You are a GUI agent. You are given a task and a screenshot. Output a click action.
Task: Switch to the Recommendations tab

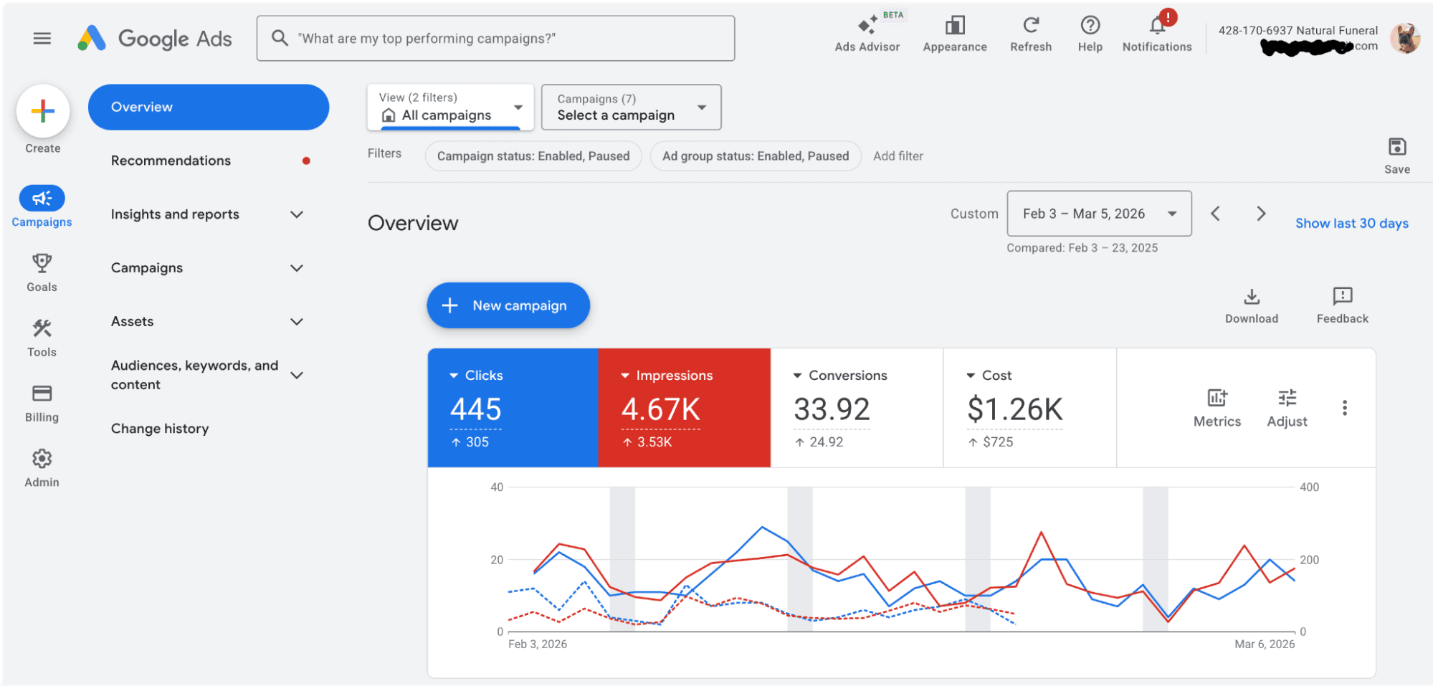coord(171,160)
